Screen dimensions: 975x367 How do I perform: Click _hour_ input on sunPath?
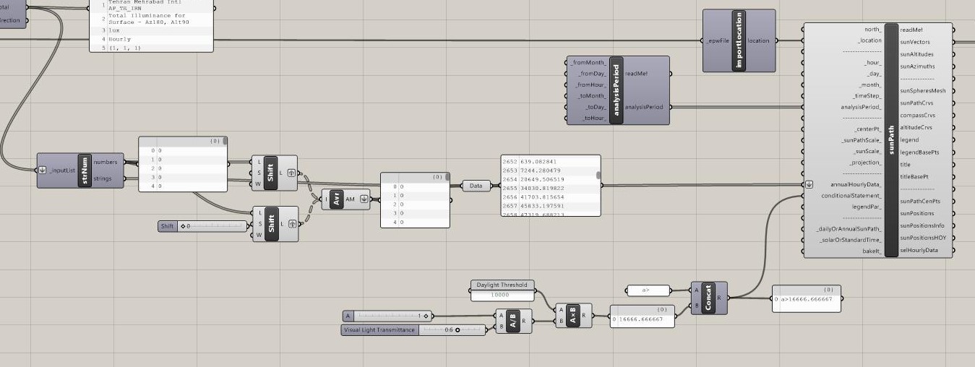pos(873,63)
